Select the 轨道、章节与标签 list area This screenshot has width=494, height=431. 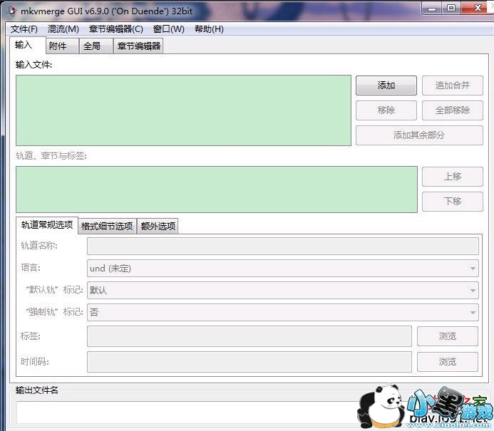[x=217, y=189]
